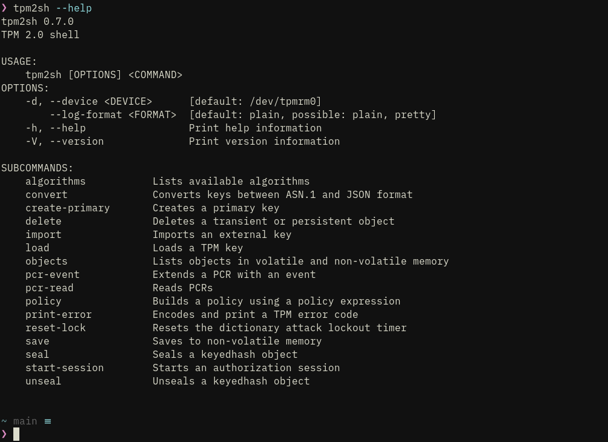This screenshot has height=442, width=608.
Task: Click the hamburger icon next to main
Action: point(48,421)
